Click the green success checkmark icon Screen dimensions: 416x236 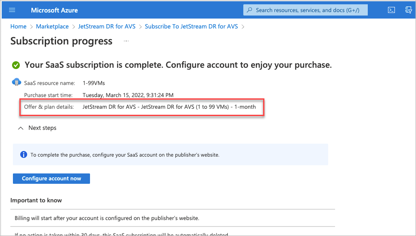tap(16, 65)
